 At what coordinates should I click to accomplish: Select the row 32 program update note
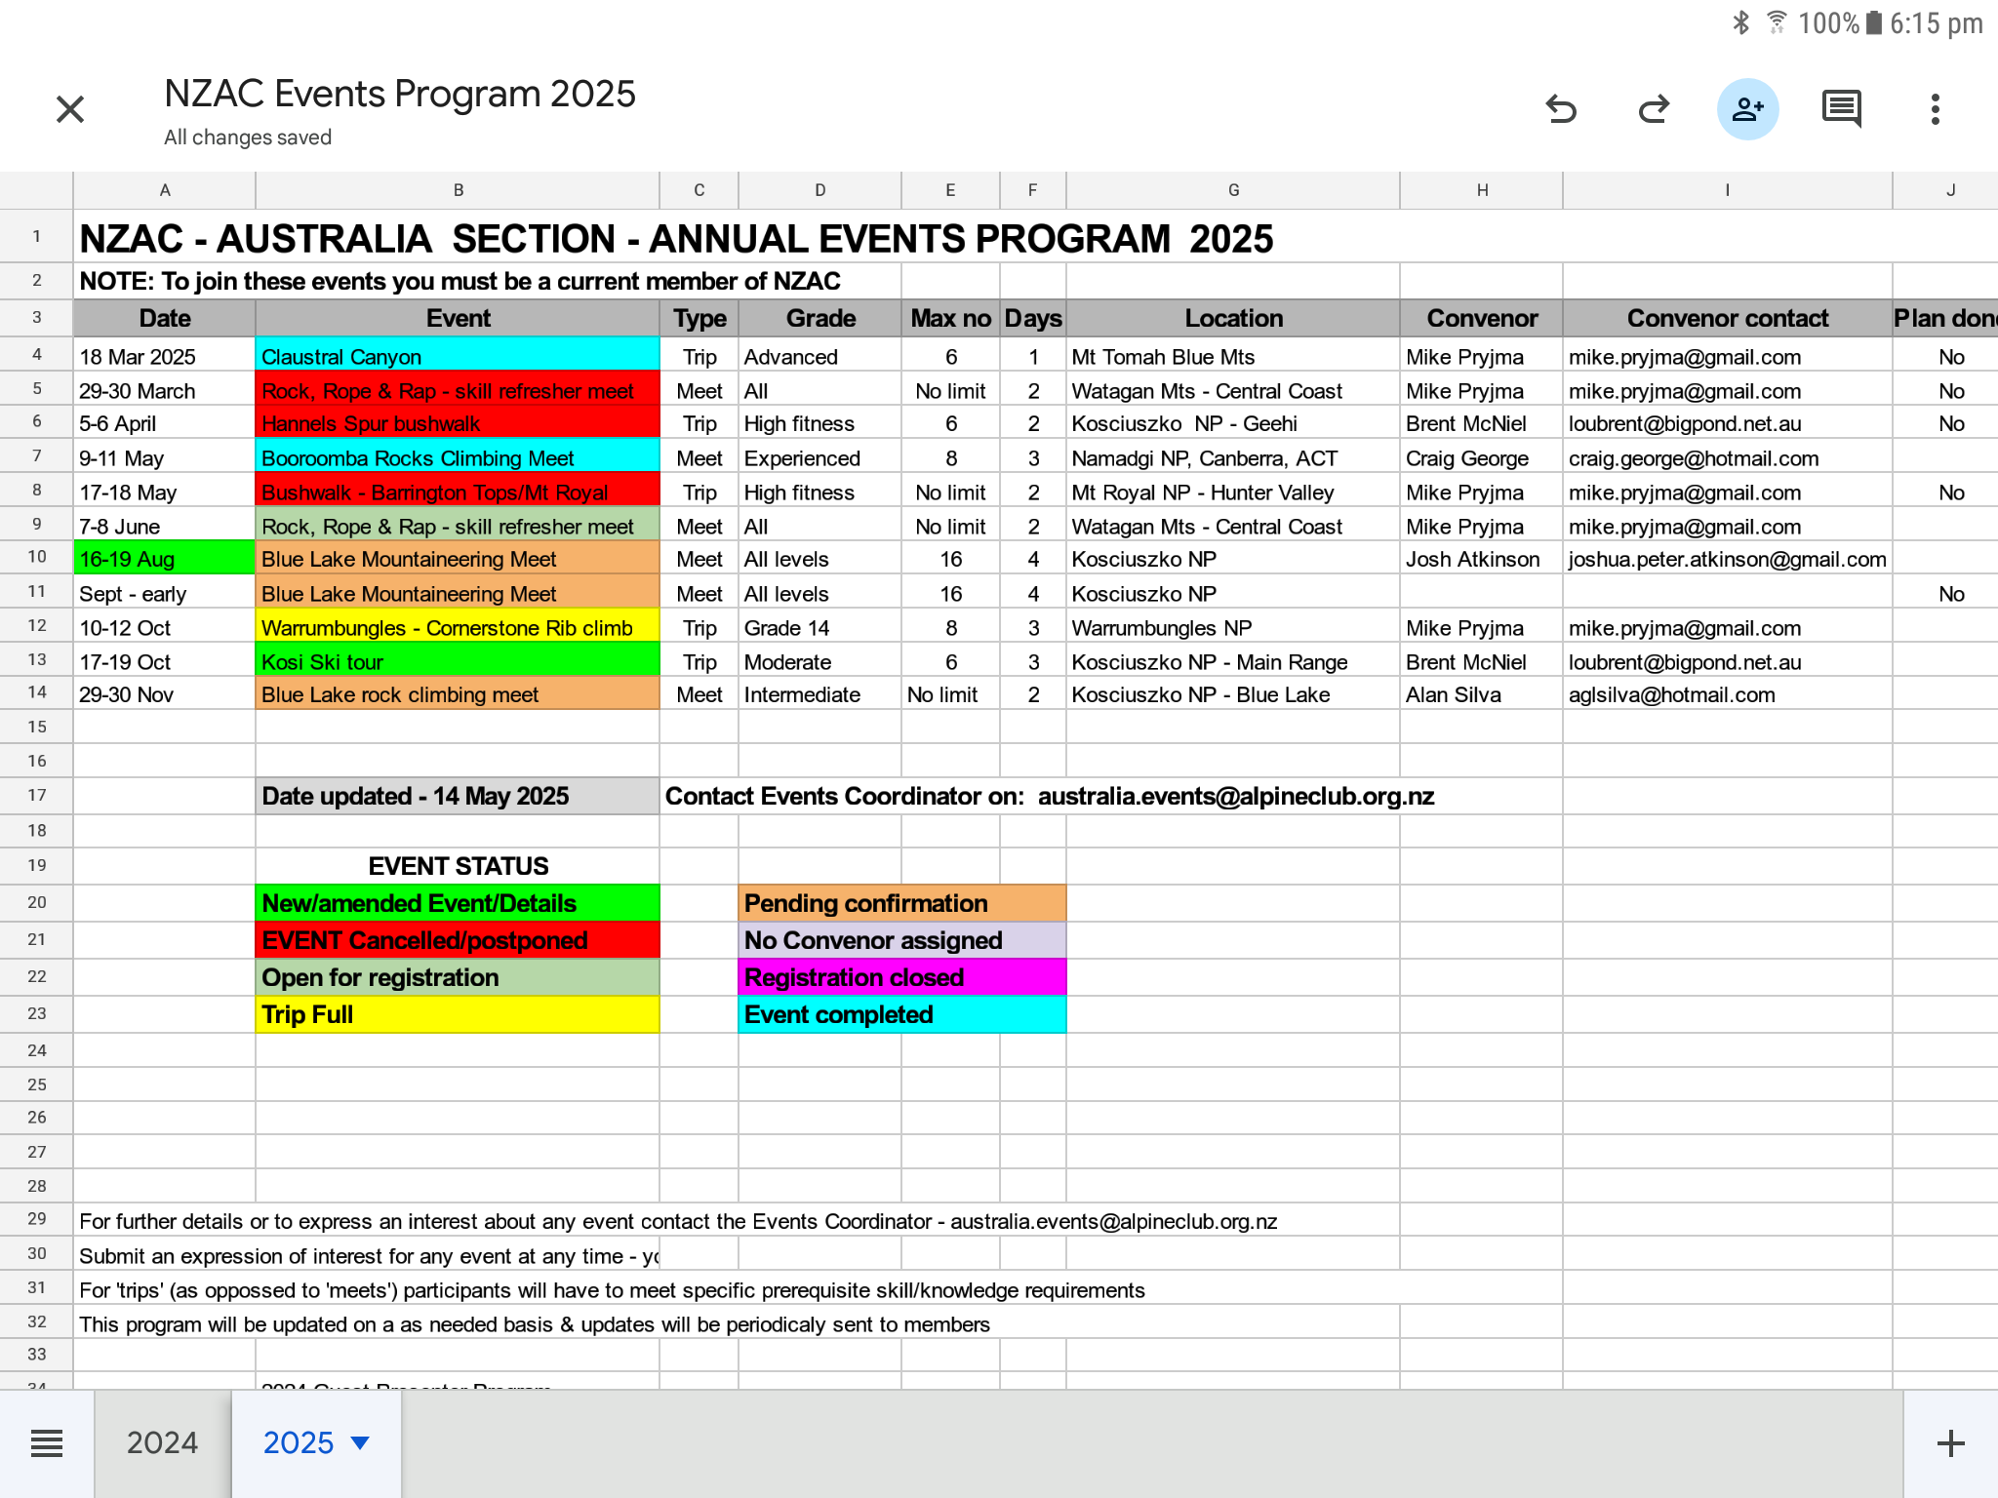click(535, 1323)
